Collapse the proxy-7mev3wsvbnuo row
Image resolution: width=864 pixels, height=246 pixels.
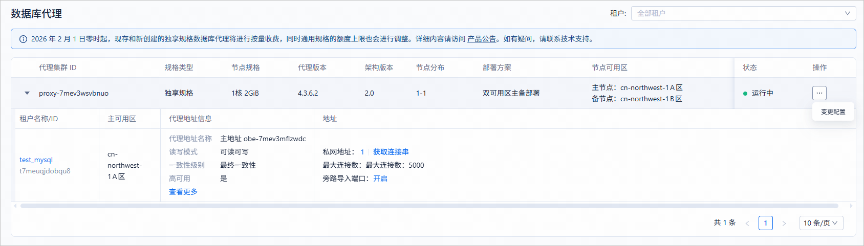pyautogui.click(x=27, y=94)
